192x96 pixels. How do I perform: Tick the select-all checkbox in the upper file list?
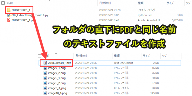pyautogui.click(x=3, y=3)
